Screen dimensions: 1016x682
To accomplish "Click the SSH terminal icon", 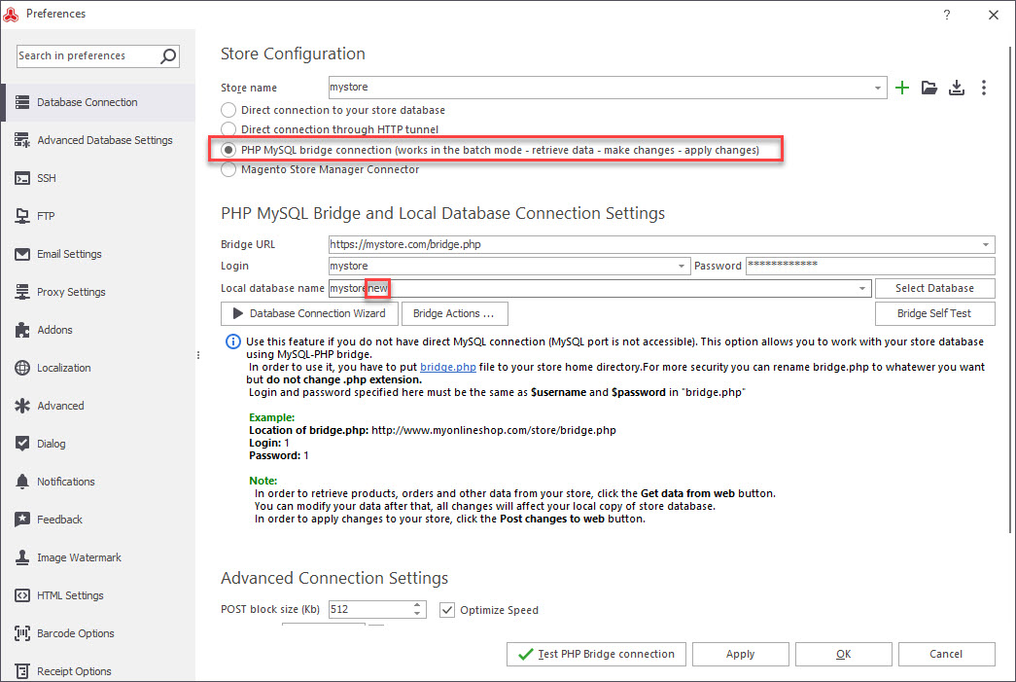I will pyautogui.click(x=22, y=178).
